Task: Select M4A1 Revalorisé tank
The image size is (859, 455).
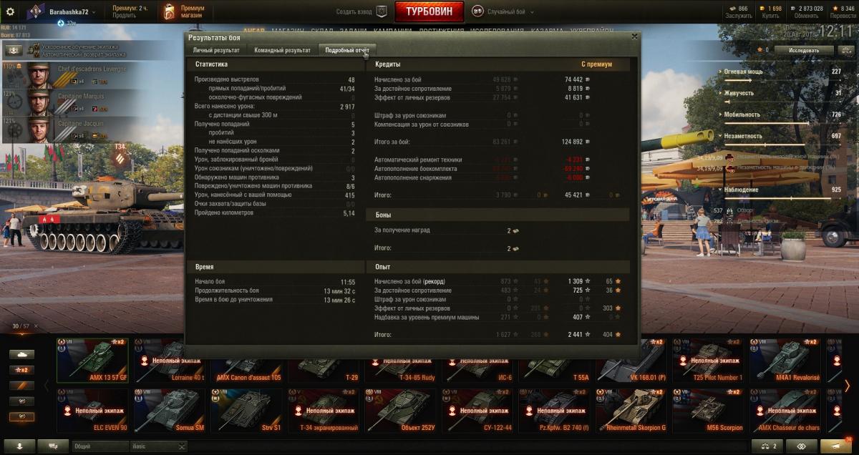Action: pyautogui.click(x=786, y=361)
